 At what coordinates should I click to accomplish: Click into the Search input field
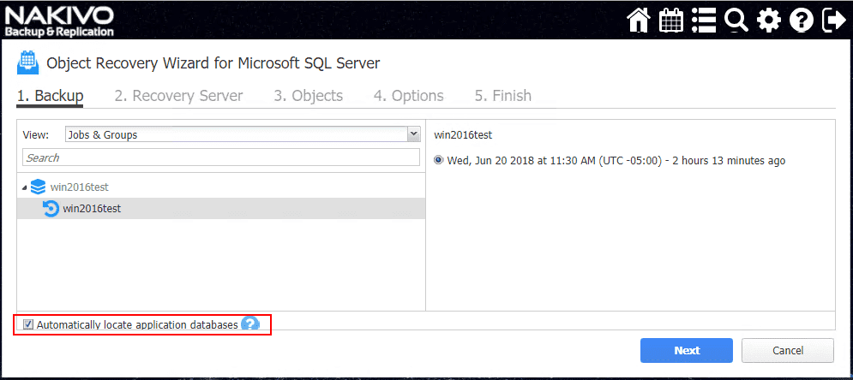(222, 157)
